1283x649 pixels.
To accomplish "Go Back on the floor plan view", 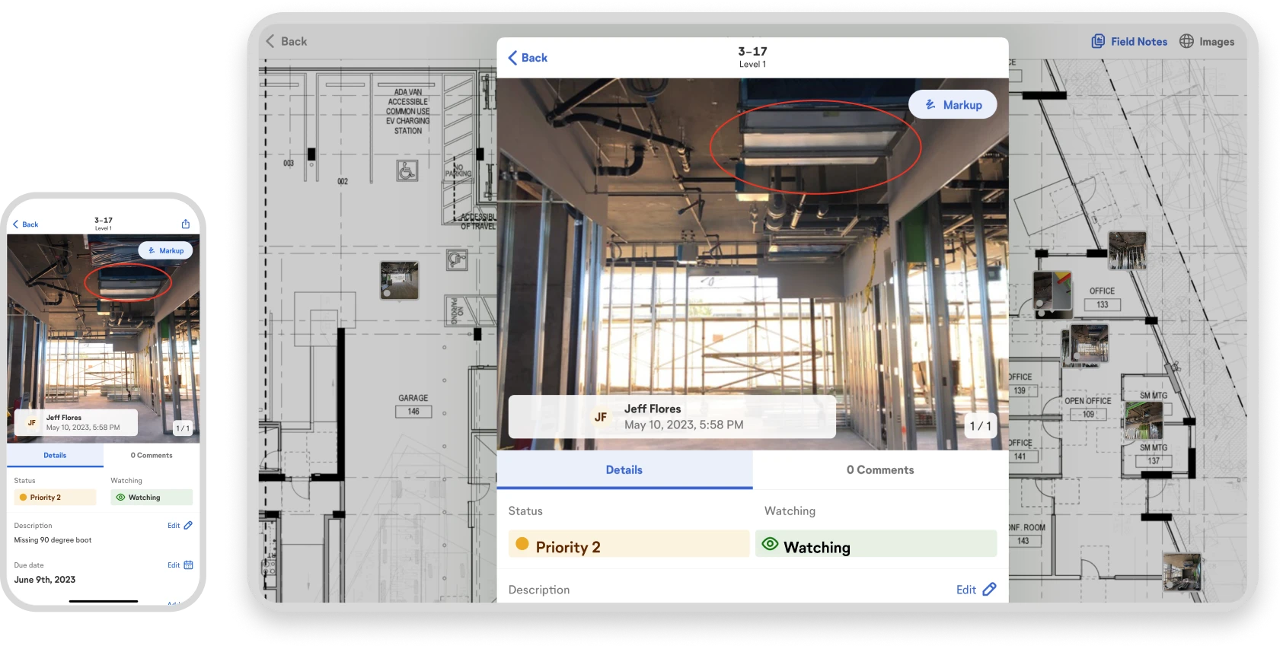I will tap(286, 42).
